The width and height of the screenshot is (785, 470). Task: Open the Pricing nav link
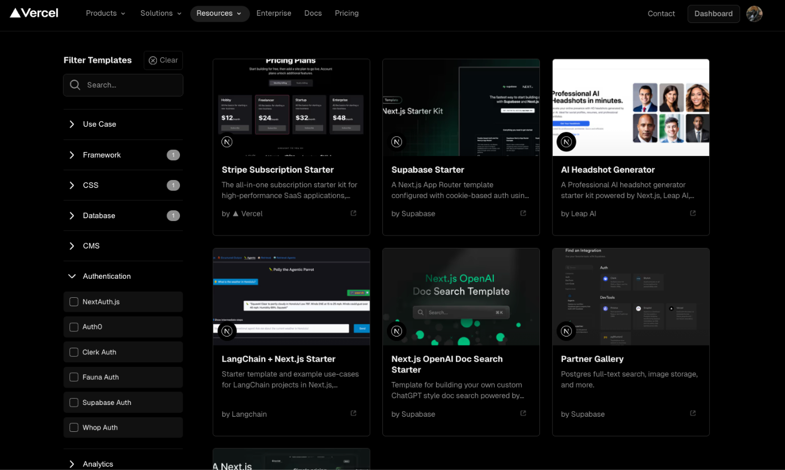pyautogui.click(x=347, y=13)
